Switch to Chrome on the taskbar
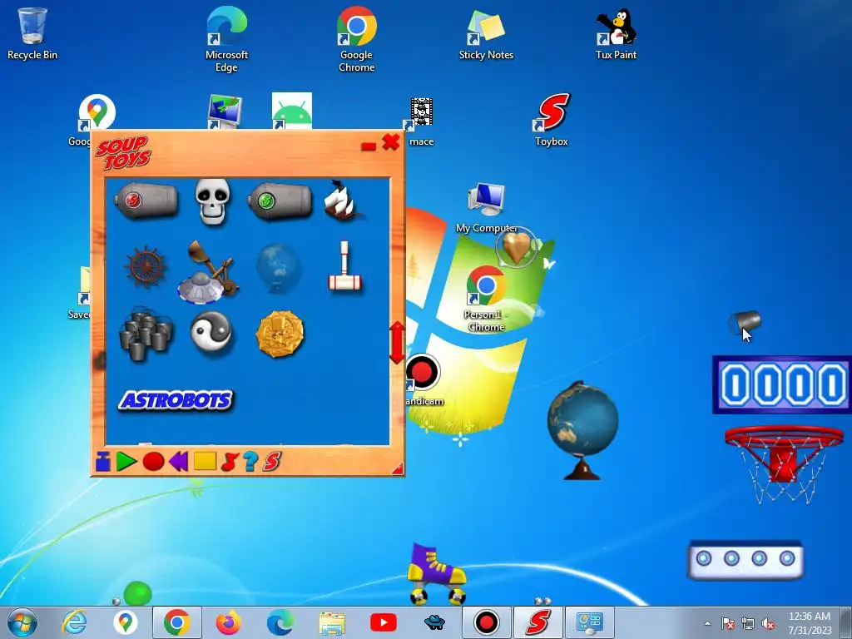Viewport: 852px width, 639px height. [x=176, y=622]
